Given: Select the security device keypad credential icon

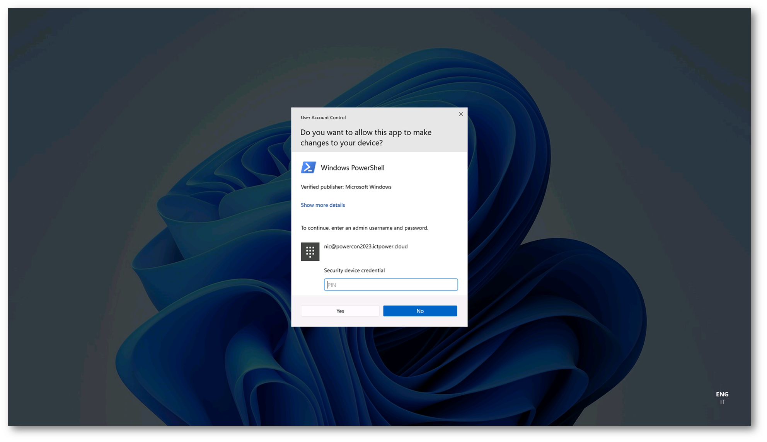Looking at the screenshot, I should point(310,252).
